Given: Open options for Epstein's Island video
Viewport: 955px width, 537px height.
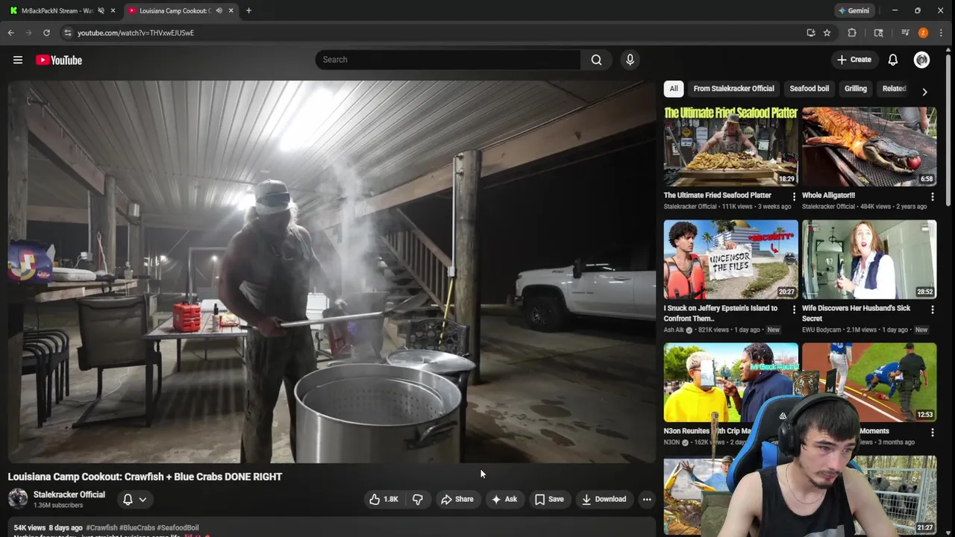Looking at the screenshot, I should (x=794, y=310).
